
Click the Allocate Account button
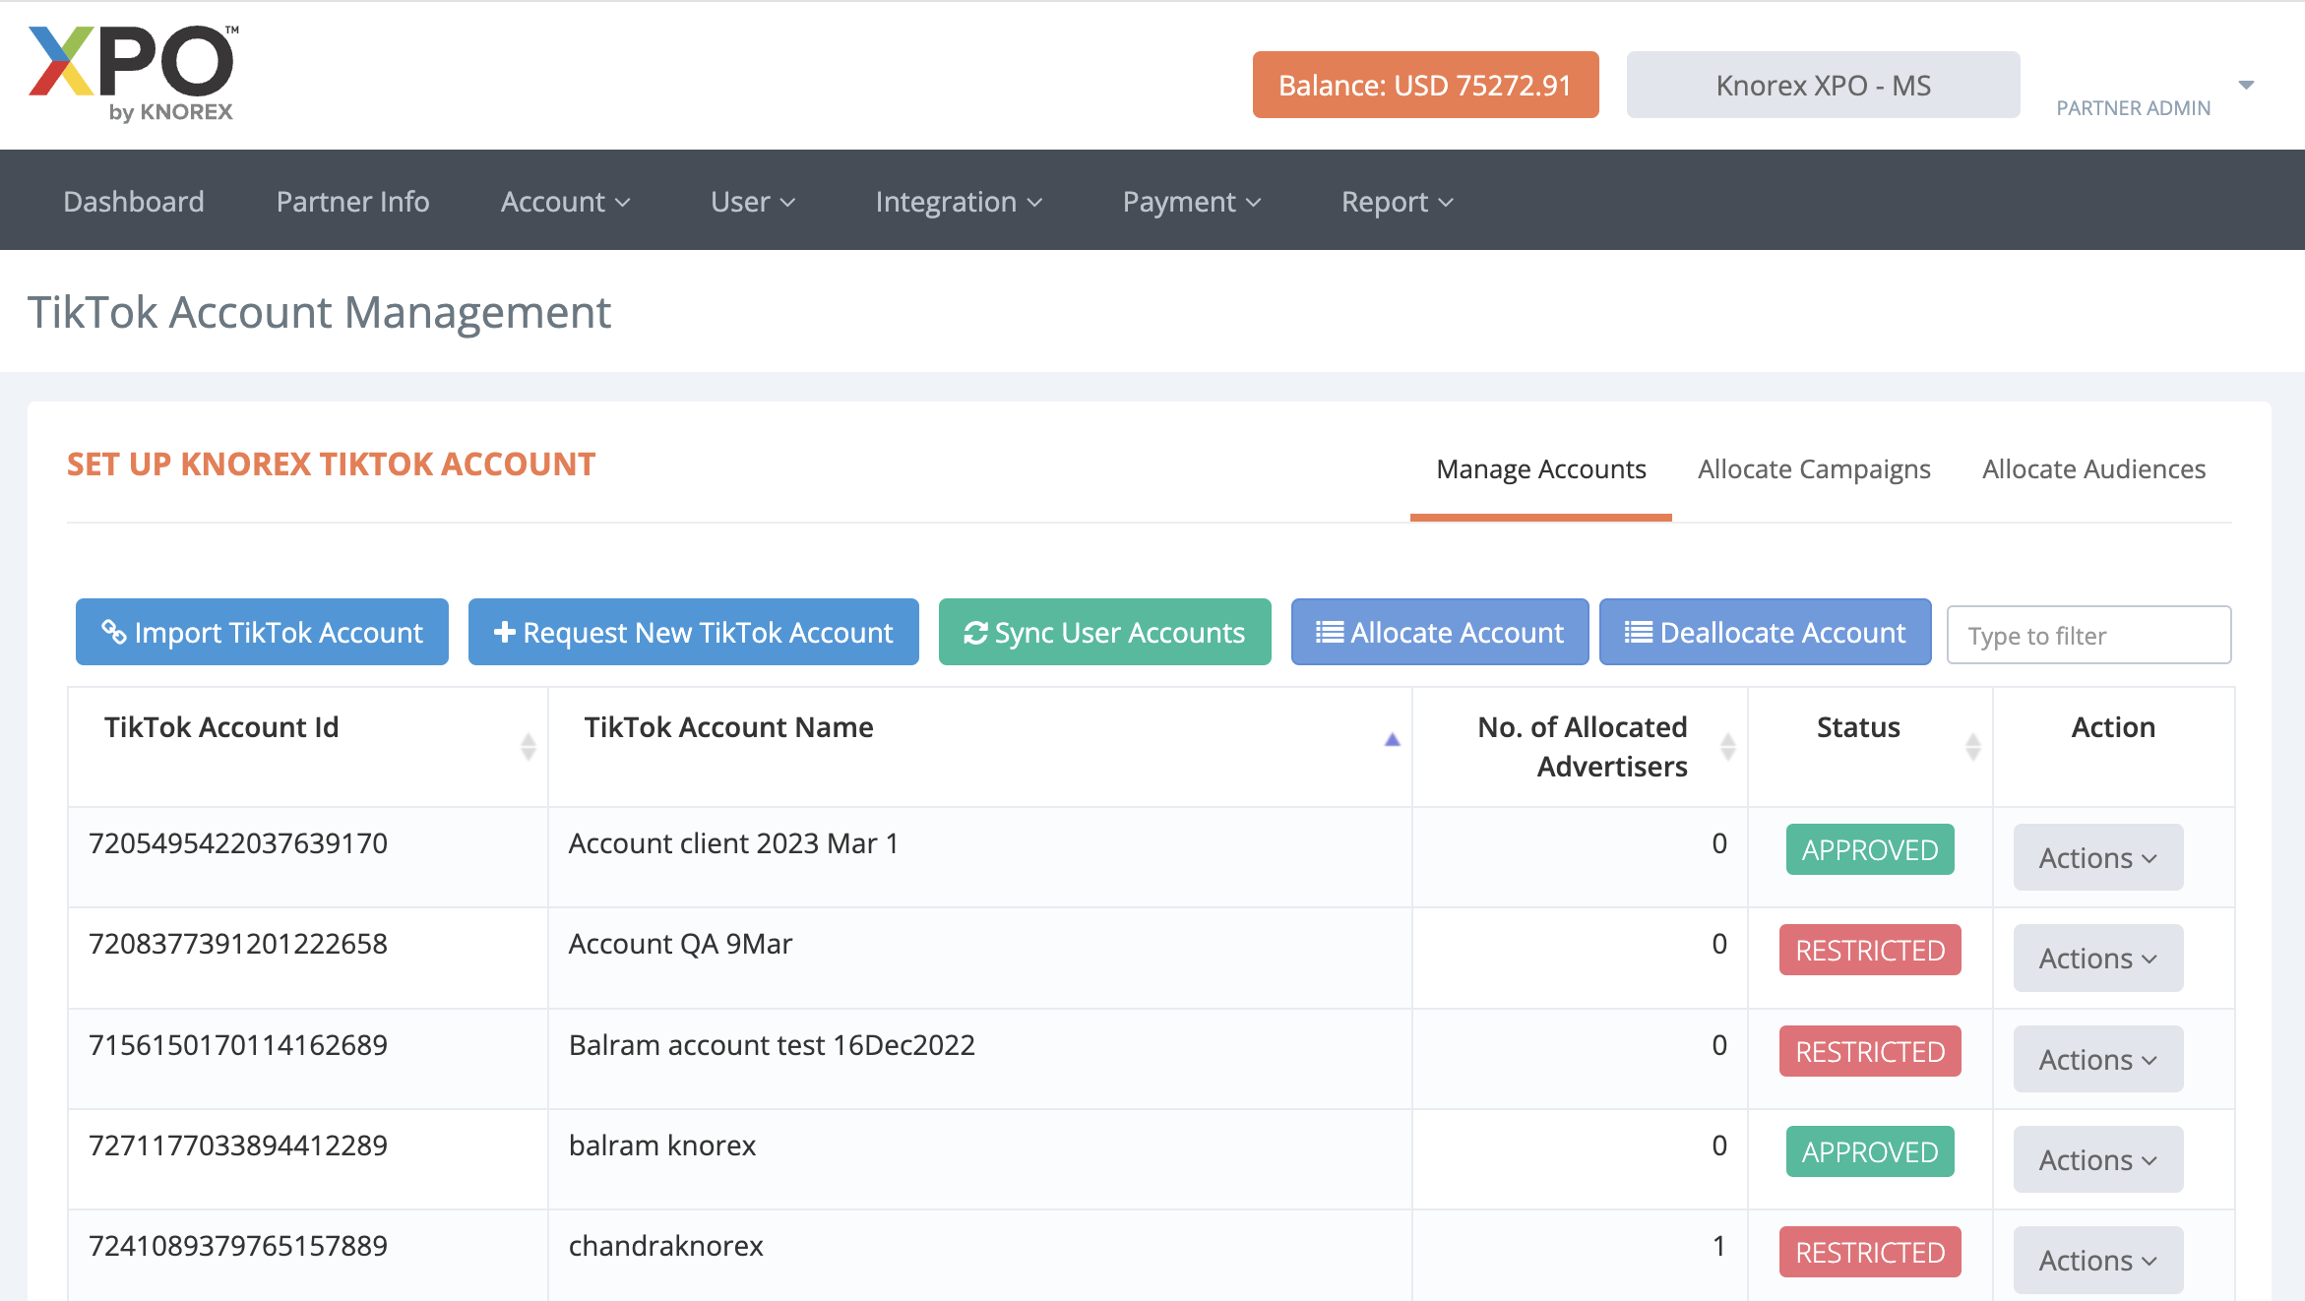click(x=1440, y=632)
